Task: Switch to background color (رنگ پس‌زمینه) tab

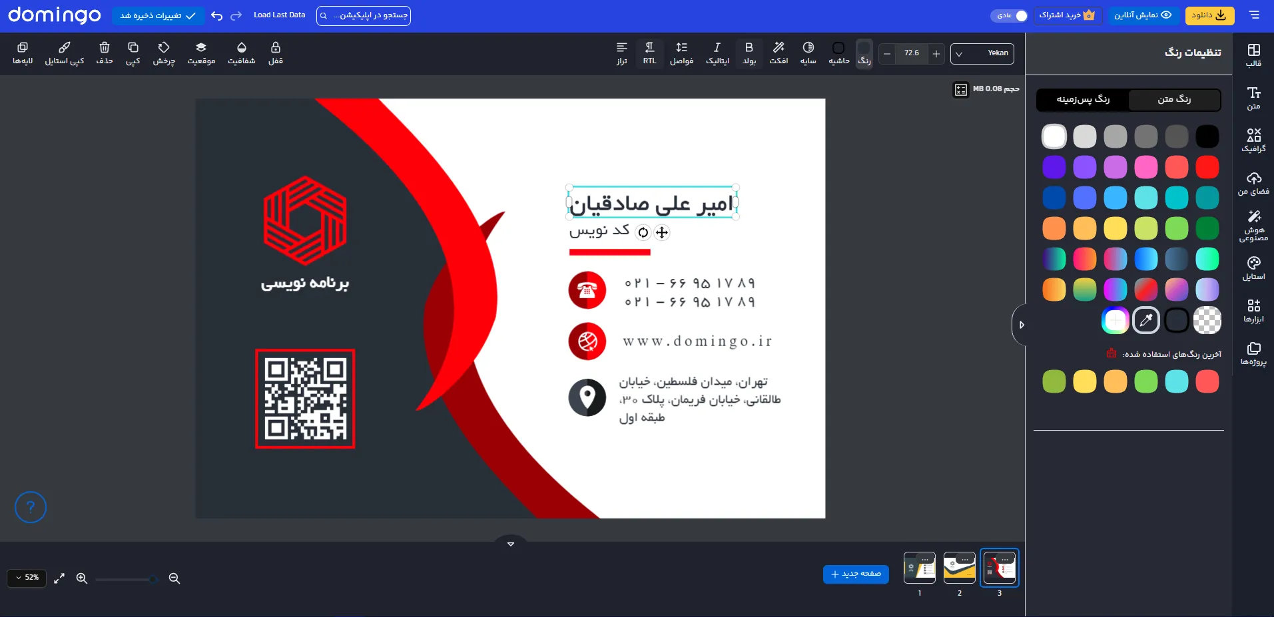Action: [x=1083, y=99]
